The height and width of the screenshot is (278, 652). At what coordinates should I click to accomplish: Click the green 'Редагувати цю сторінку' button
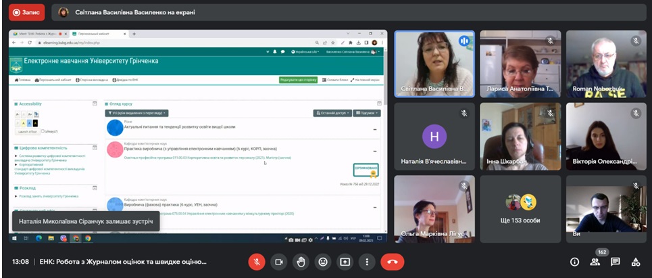coord(298,80)
